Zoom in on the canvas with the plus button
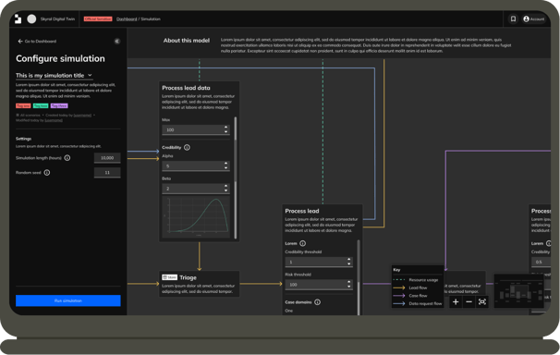This screenshot has height=355, width=560. coord(456,302)
